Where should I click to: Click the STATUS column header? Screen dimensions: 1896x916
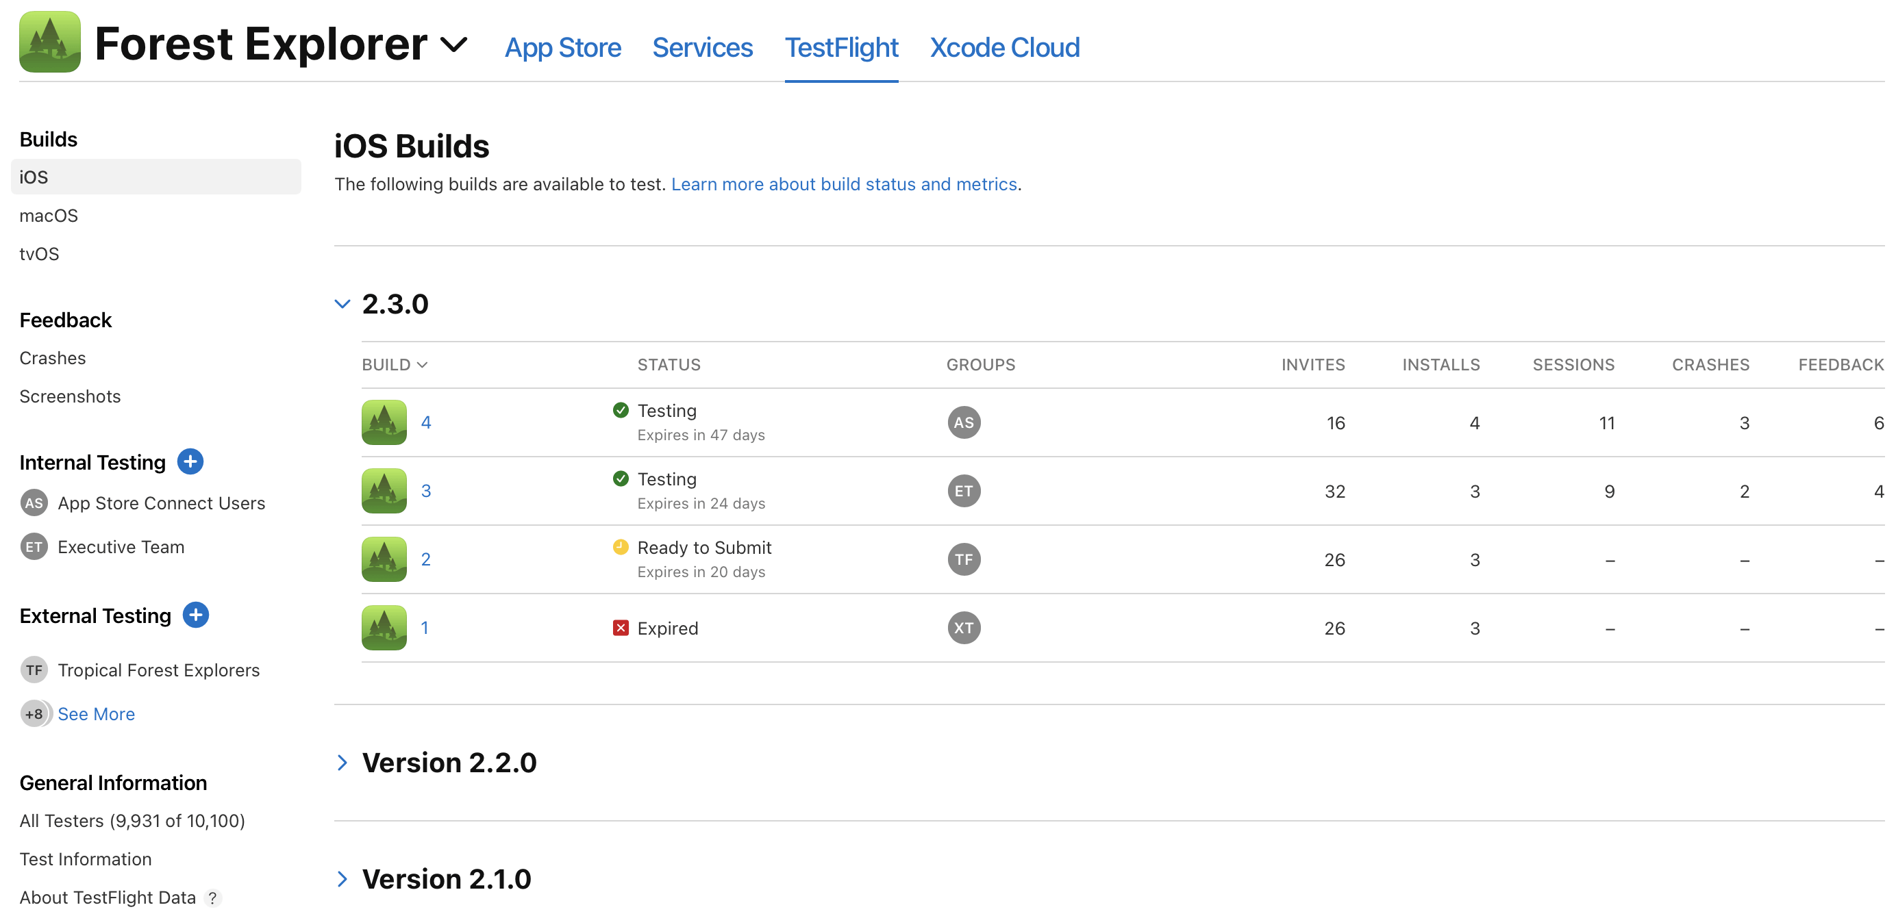tap(669, 365)
